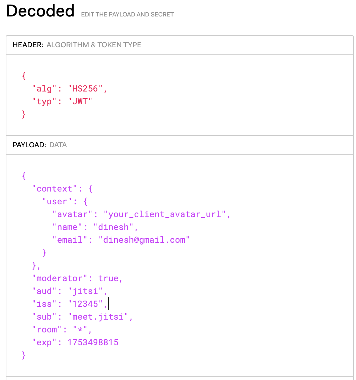Place cursor in name value "dinesh"
The height and width of the screenshot is (380, 356).
point(113,227)
